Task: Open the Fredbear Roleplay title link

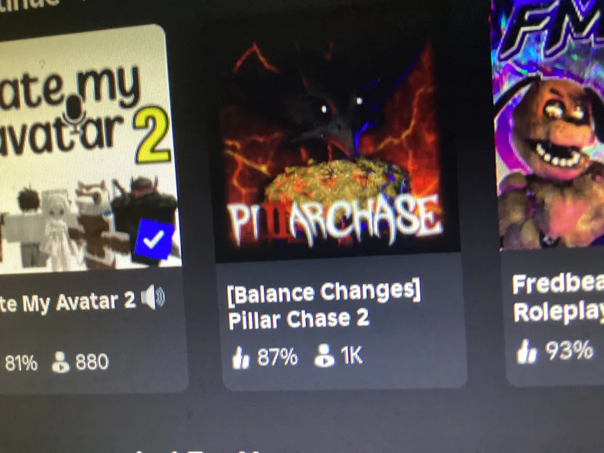Action: click(558, 298)
